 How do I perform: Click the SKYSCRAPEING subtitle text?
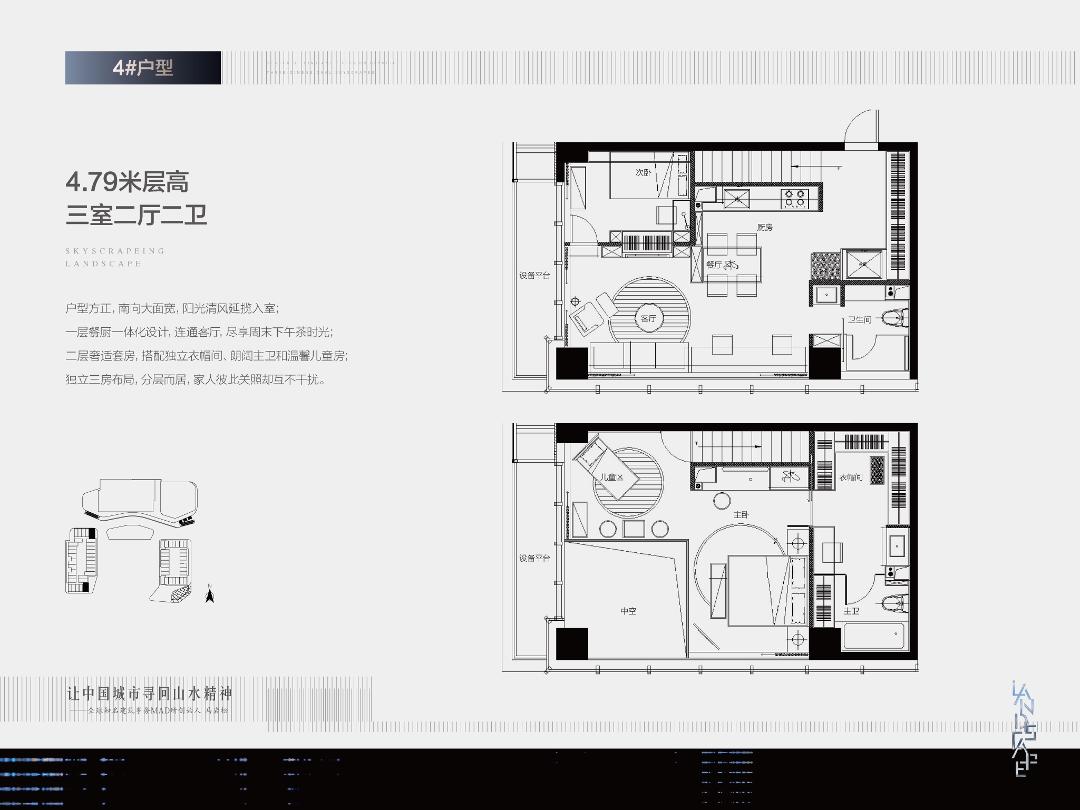[x=115, y=251]
